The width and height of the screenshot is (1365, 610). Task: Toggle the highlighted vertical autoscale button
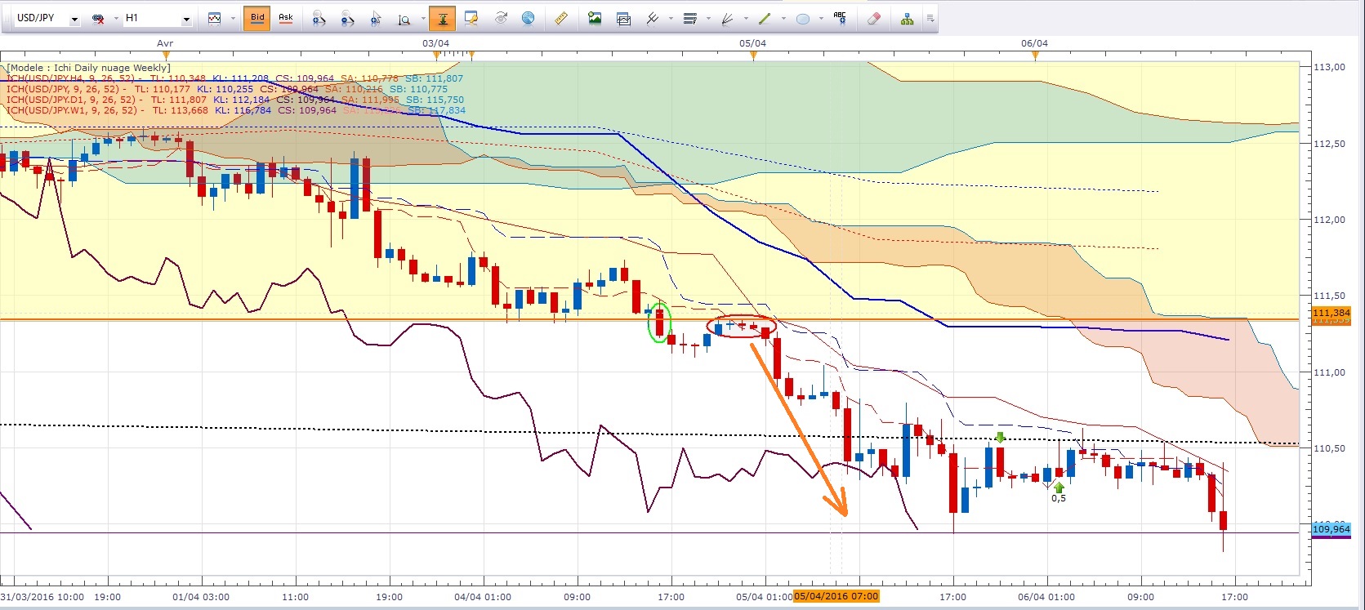pyautogui.click(x=443, y=18)
